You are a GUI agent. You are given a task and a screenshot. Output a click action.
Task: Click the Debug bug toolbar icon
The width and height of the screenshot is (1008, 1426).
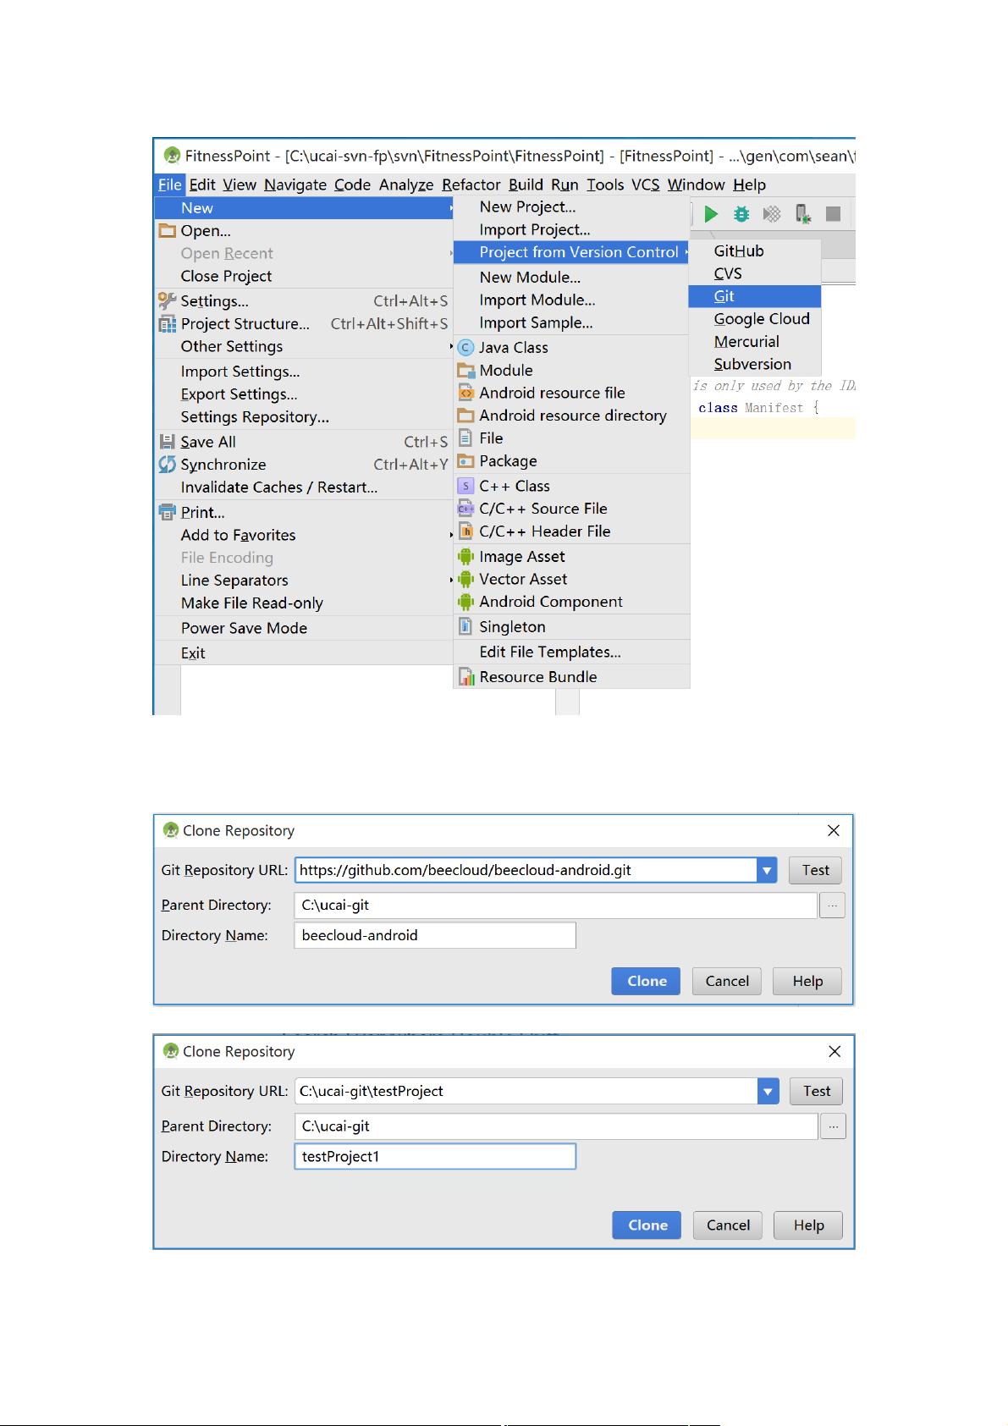point(741,214)
